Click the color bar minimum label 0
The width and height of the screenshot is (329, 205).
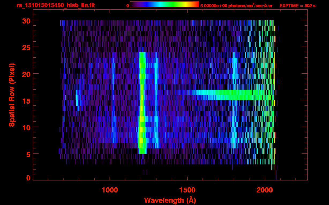(x=128, y=6)
